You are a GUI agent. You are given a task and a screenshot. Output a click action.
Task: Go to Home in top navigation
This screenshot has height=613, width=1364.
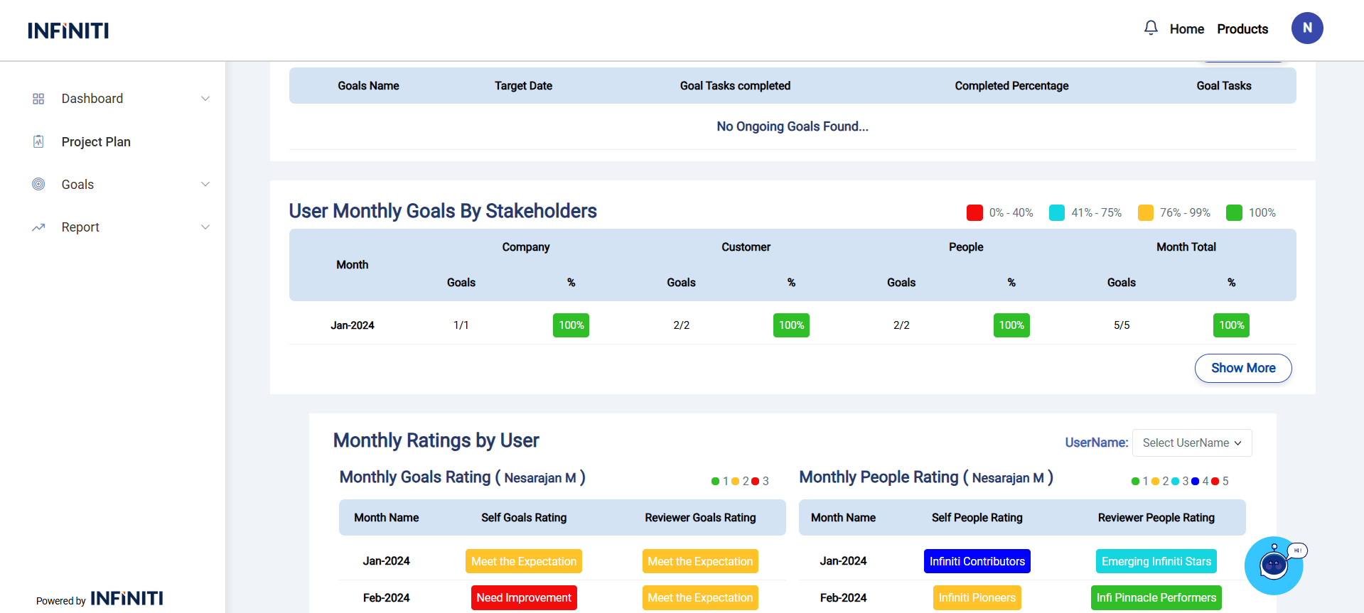pyautogui.click(x=1186, y=29)
